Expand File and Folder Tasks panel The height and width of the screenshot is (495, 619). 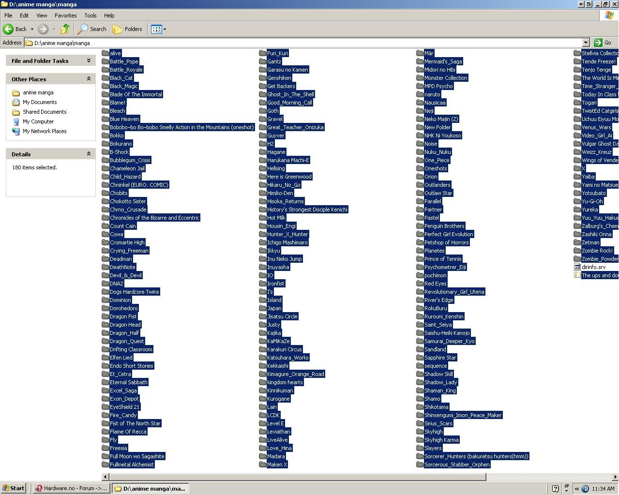click(x=89, y=60)
